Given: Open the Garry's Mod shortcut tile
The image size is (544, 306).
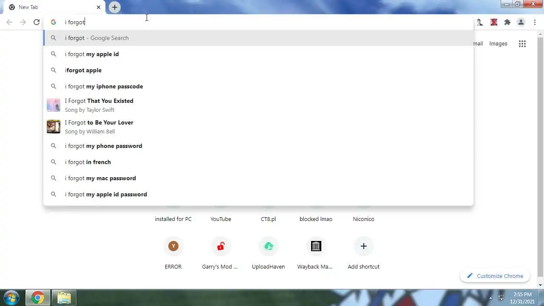Looking at the screenshot, I should 221,254.
